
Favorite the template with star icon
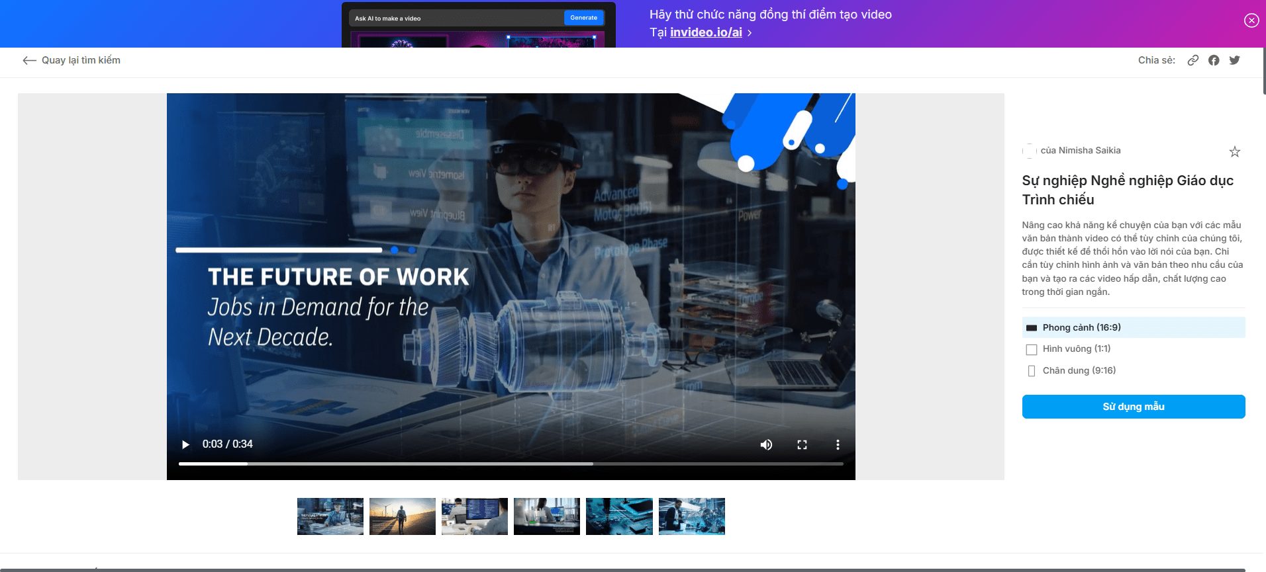(1234, 152)
